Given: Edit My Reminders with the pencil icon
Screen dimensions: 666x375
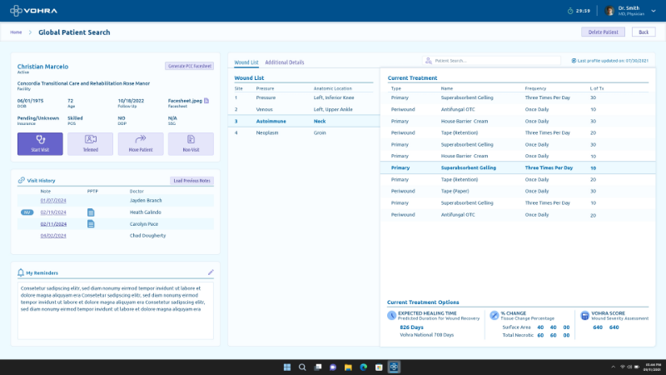Looking at the screenshot, I should [211, 272].
